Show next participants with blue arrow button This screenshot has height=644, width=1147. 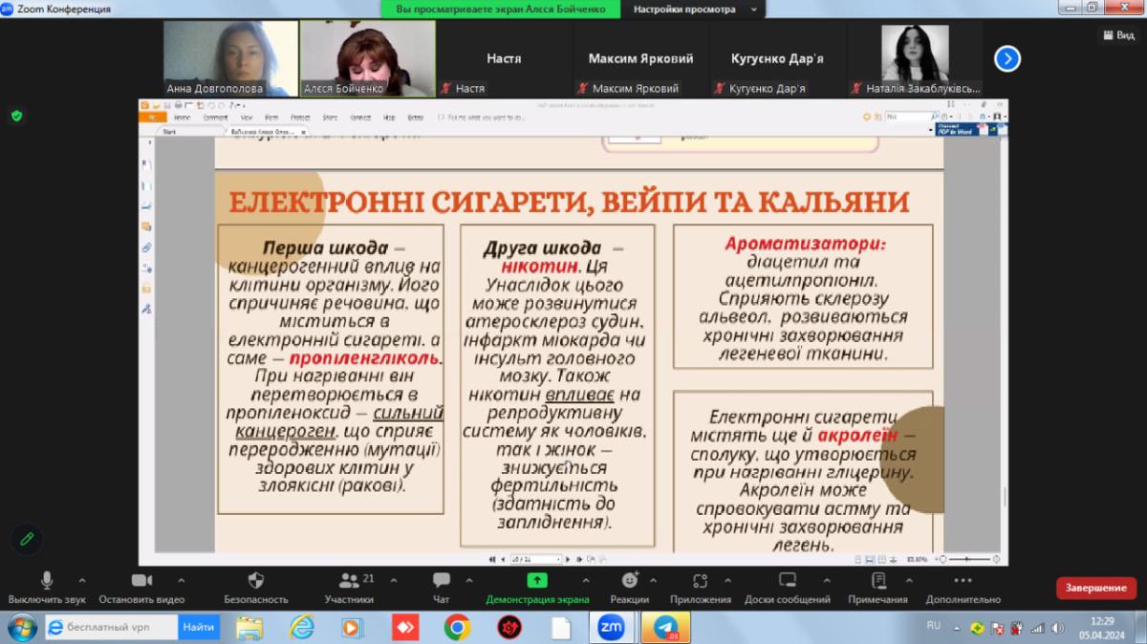(x=1006, y=59)
